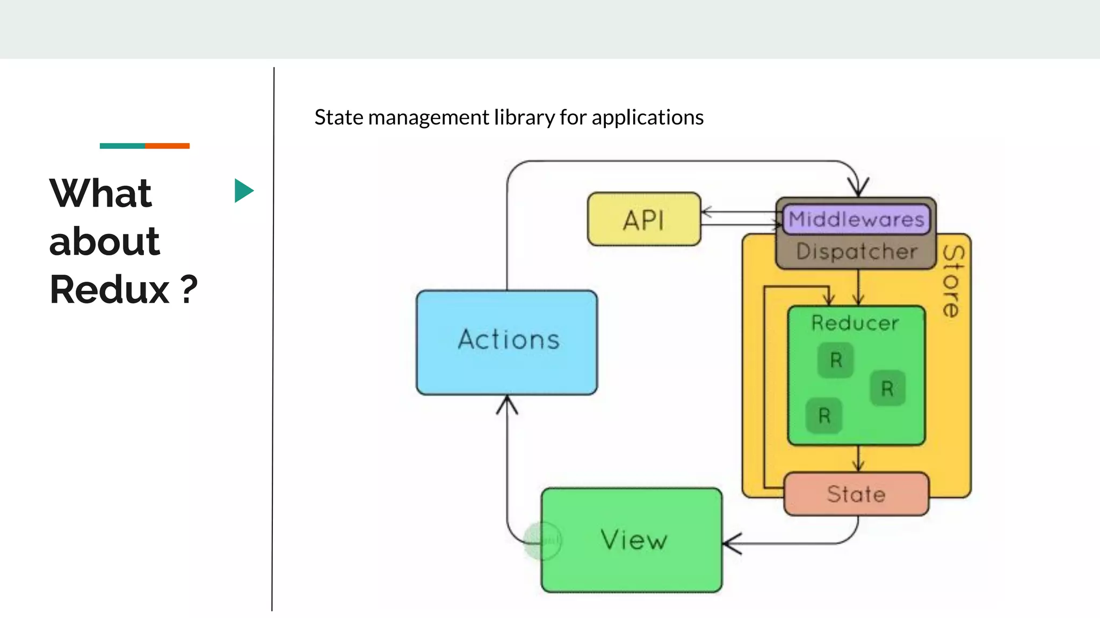Select the purple Middlewares box
This screenshot has height=618, width=1100.
(856, 219)
